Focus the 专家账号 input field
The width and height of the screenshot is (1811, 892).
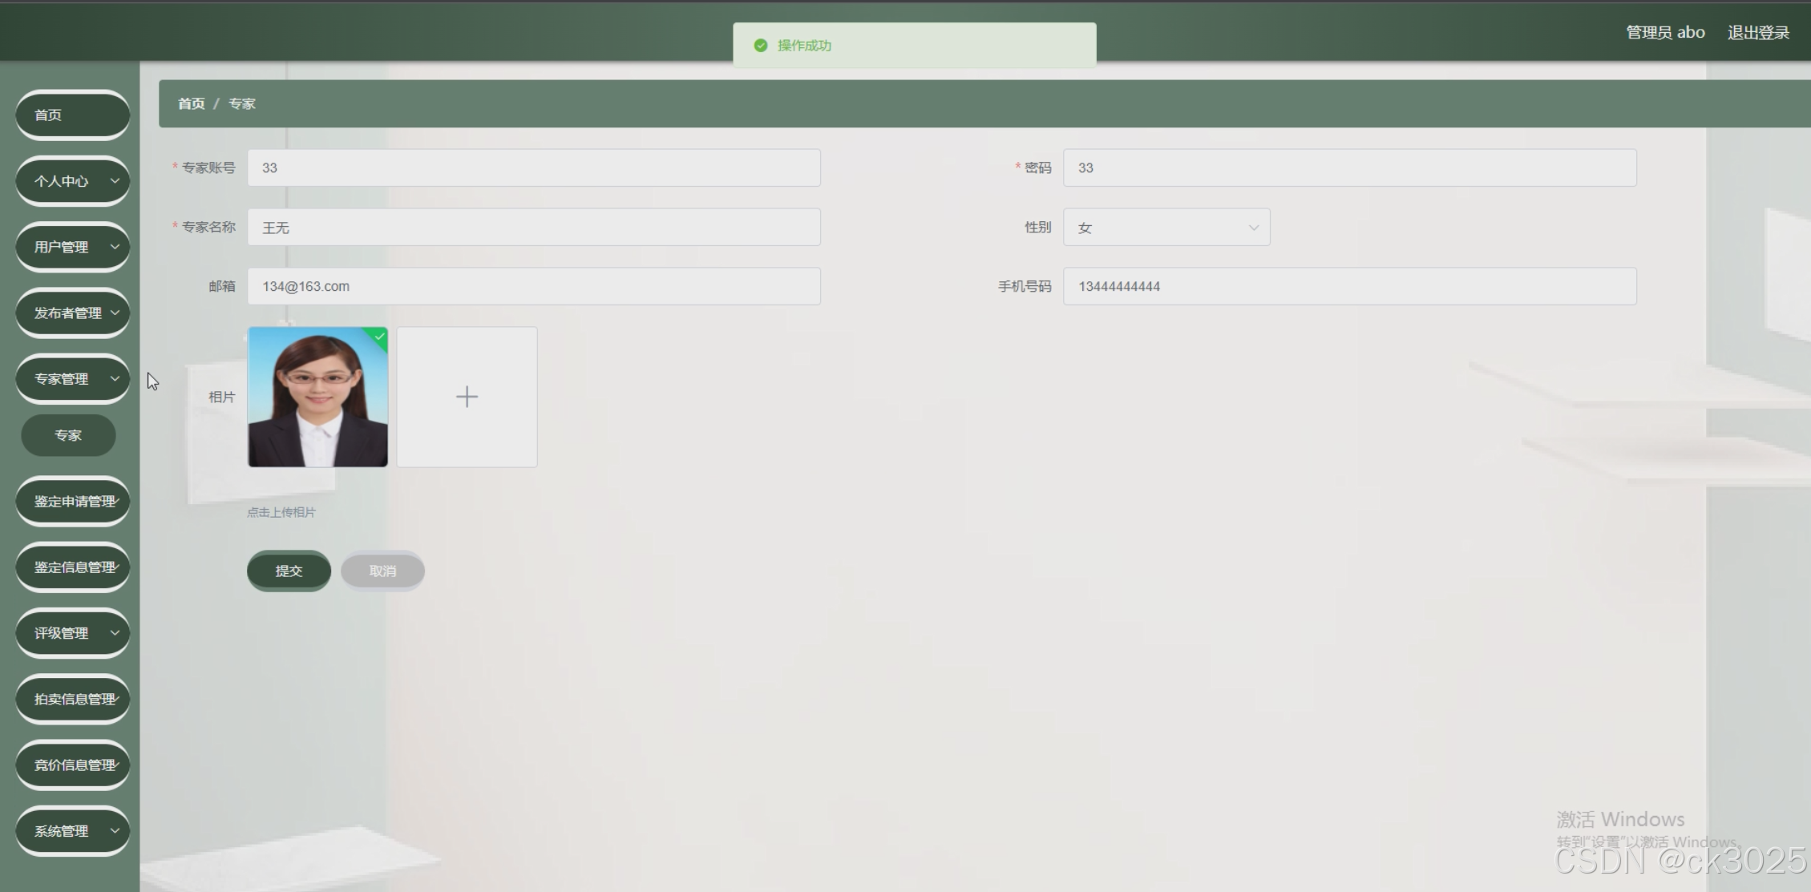[533, 168]
